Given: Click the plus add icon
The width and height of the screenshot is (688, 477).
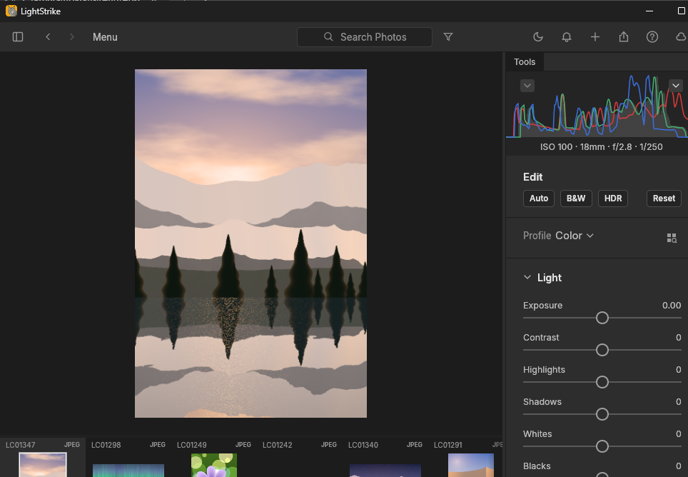Looking at the screenshot, I should click(x=595, y=37).
